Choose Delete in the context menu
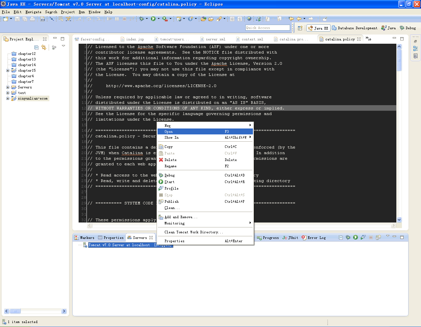Image resolution: width=421 pixels, height=327 pixels. pyautogui.click(x=205, y=160)
